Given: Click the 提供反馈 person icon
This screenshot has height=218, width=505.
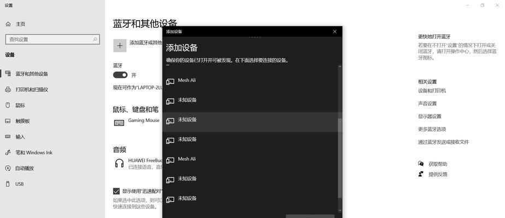Looking at the screenshot, I should pyautogui.click(x=421, y=174).
